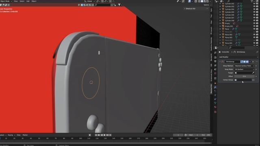The width and height of the screenshot is (260, 146).
Task: Jump to the next keyframe
Action: 107,135
